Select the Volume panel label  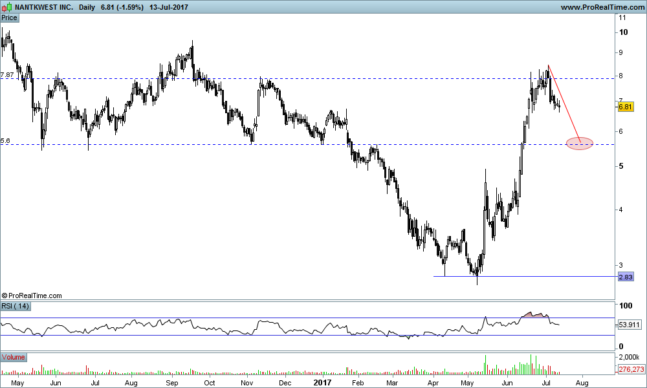[x=13, y=357]
